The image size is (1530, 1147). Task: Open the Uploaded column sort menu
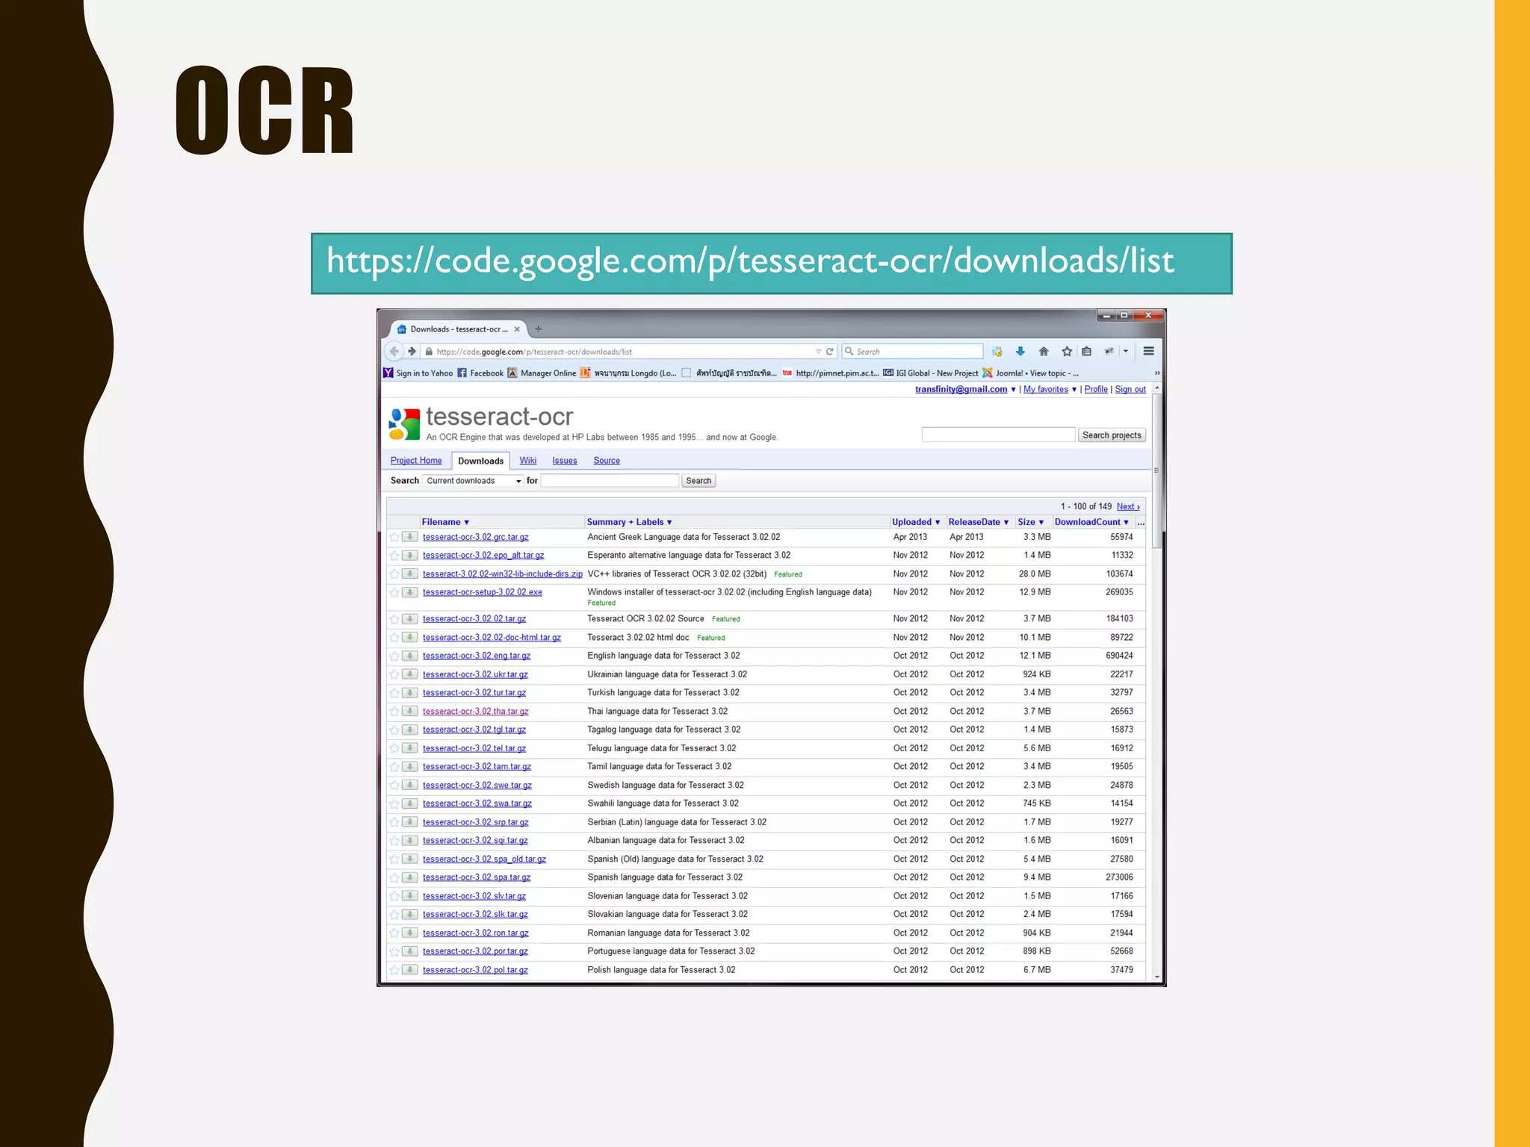pos(916,522)
